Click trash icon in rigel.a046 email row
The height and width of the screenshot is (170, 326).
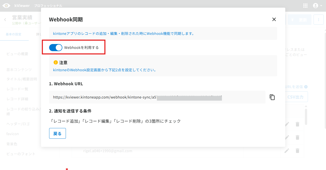point(297,151)
